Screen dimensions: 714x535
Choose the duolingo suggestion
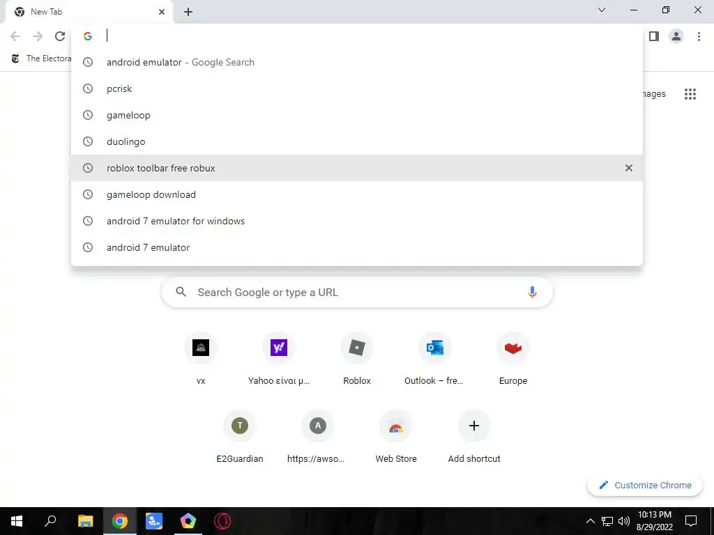pyautogui.click(x=357, y=141)
